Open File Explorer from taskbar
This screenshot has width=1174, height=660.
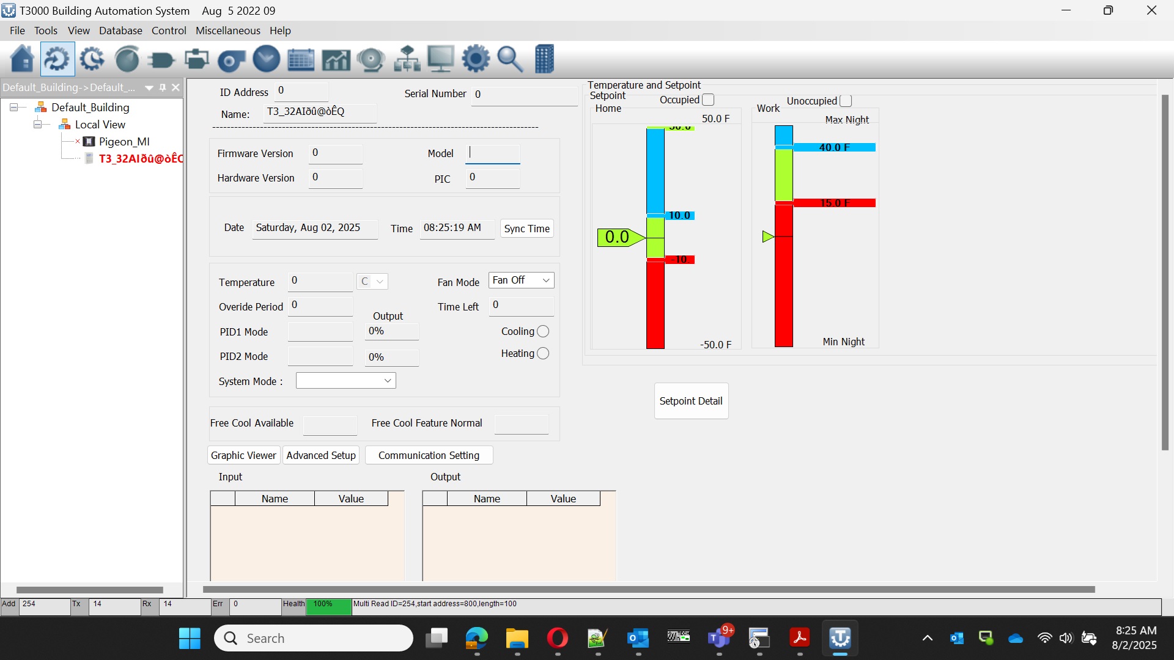pos(517,639)
